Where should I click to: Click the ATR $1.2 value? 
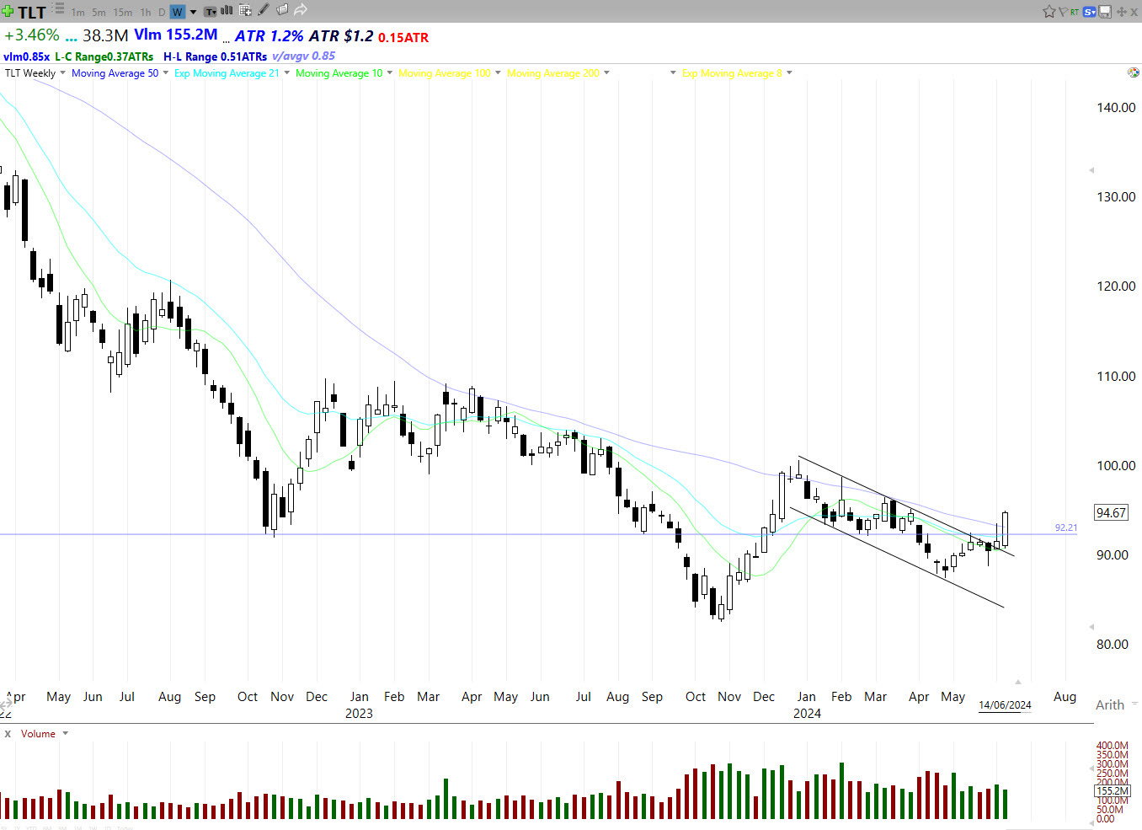point(340,36)
